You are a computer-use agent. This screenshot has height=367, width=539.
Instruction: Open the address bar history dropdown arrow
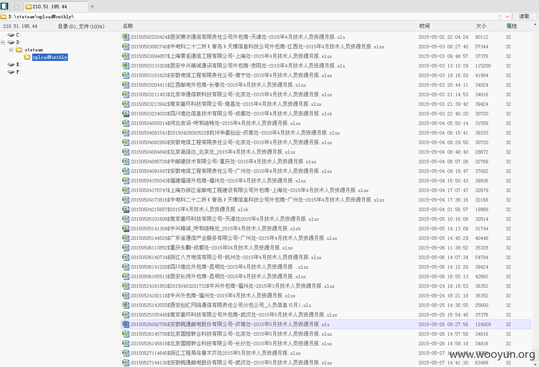[x=507, y=17]
